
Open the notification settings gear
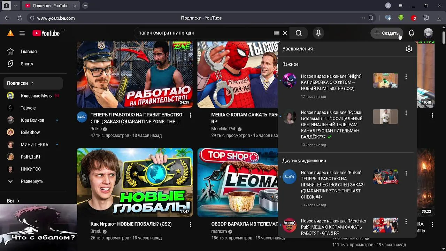click(x=409, y=49)
